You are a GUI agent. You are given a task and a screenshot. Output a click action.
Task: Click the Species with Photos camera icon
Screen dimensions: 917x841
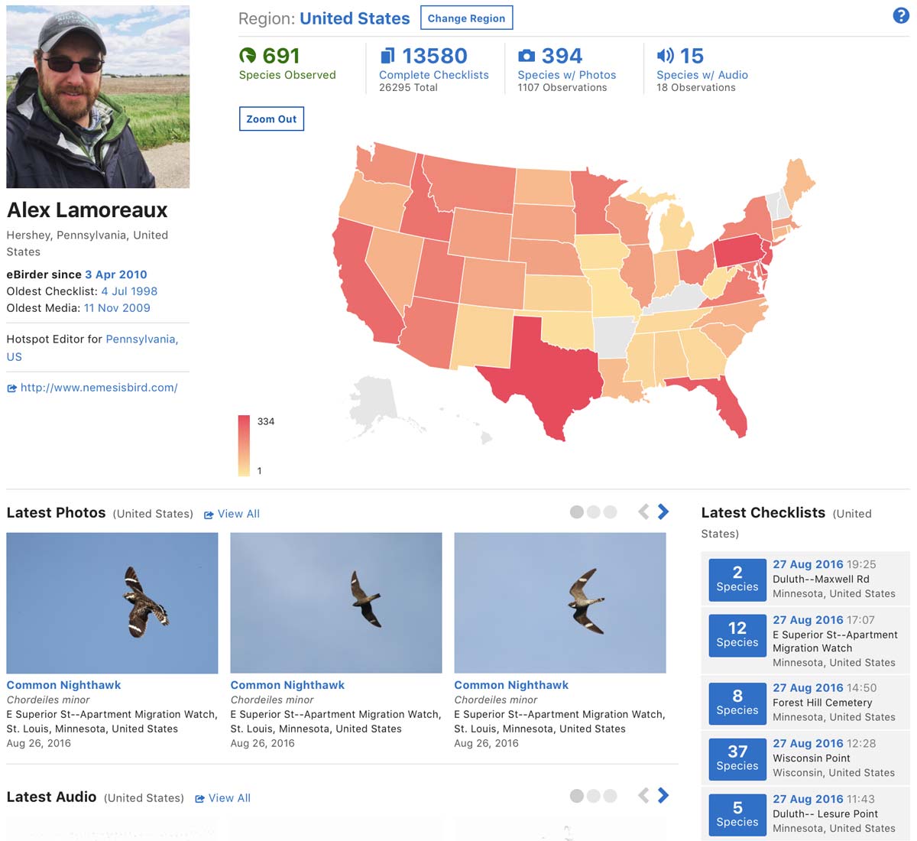coord(527,56)
